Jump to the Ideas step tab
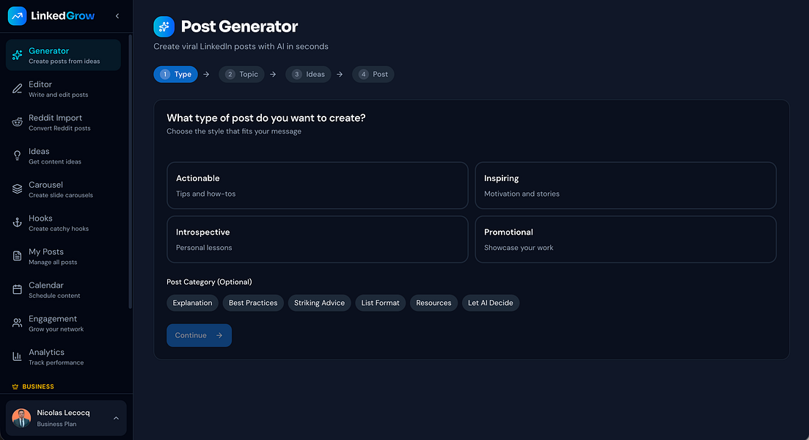 click(x=308, y=74)
